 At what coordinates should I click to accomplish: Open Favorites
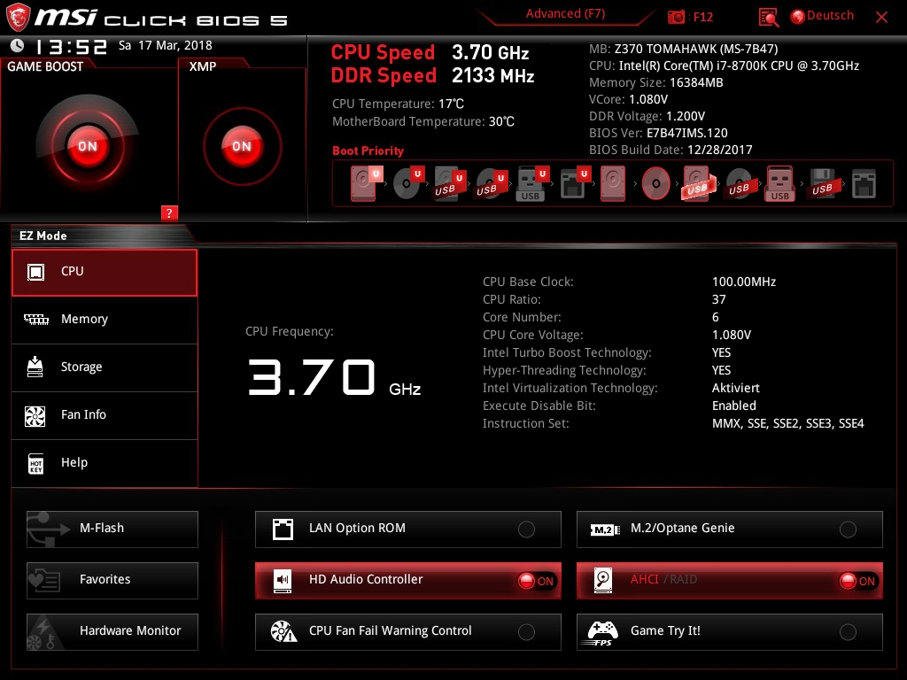coord(112,581)
